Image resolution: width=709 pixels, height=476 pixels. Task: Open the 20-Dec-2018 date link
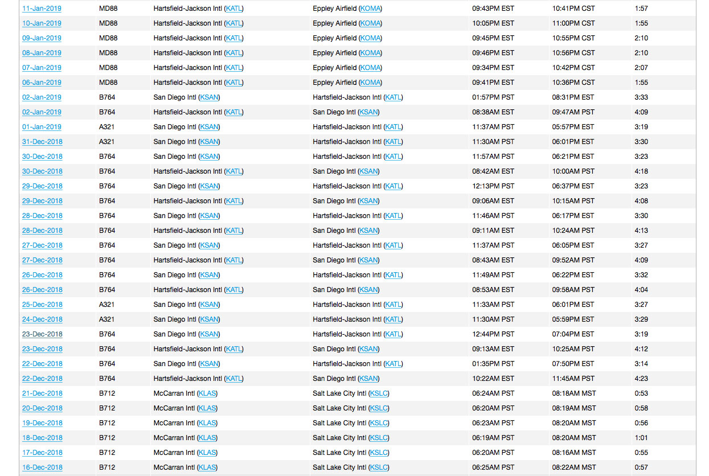point(42,408)
